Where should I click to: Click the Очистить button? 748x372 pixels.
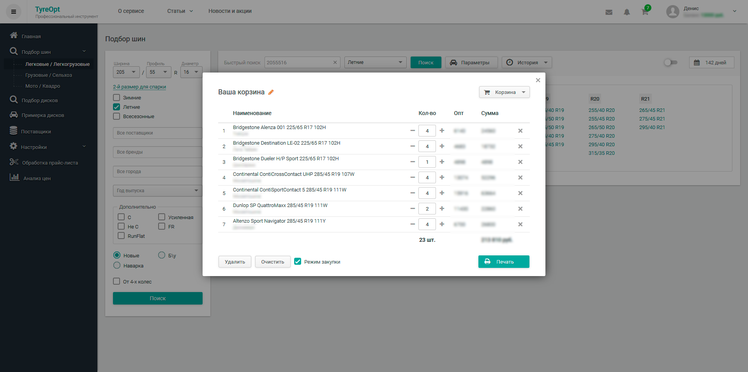point(273,262)
